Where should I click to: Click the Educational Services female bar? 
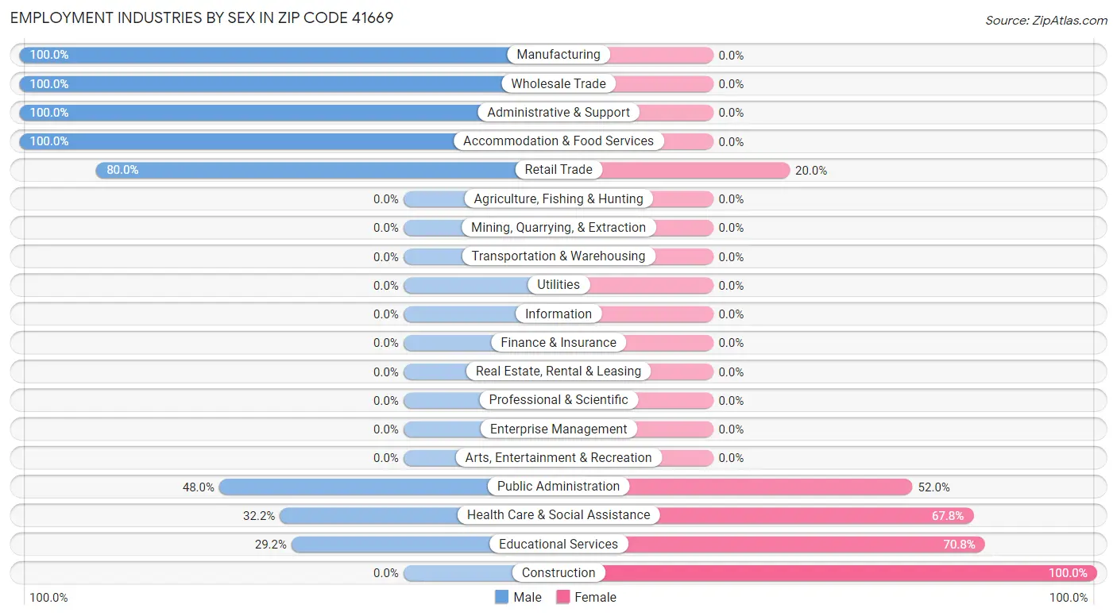coord(802,545)
